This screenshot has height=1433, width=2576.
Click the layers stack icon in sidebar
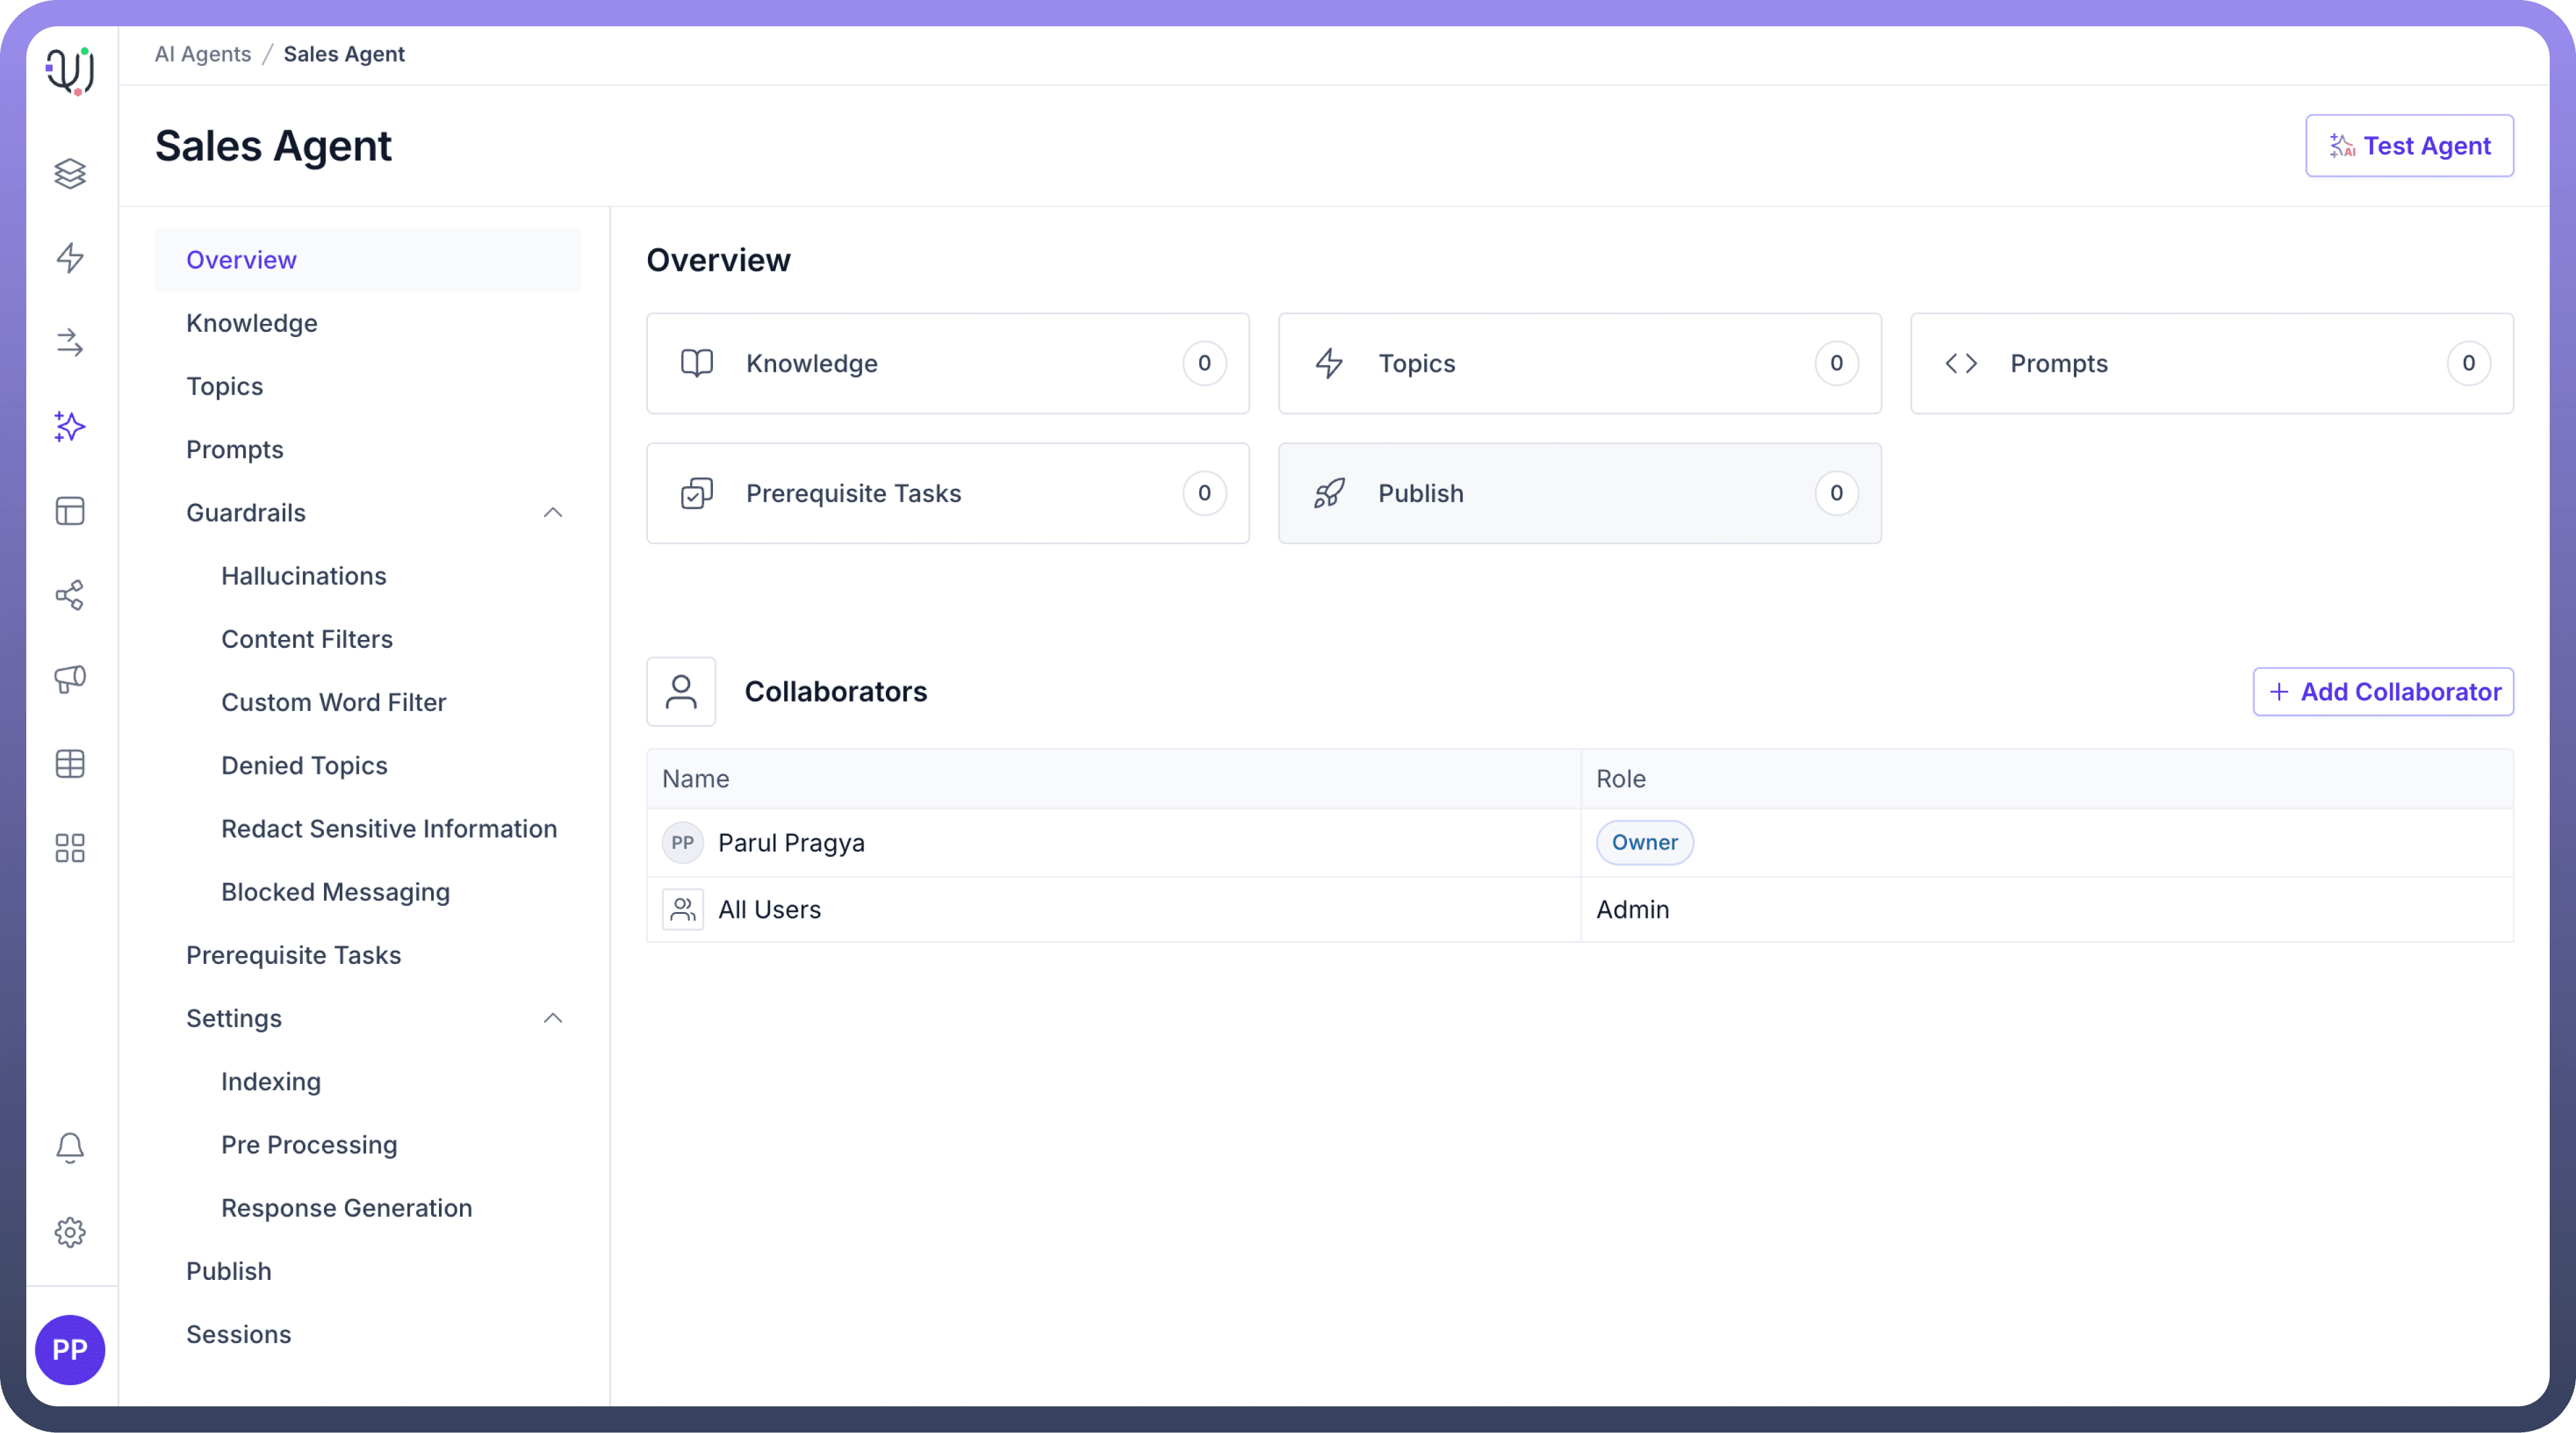pyautogui.click(x=70, y=174)
